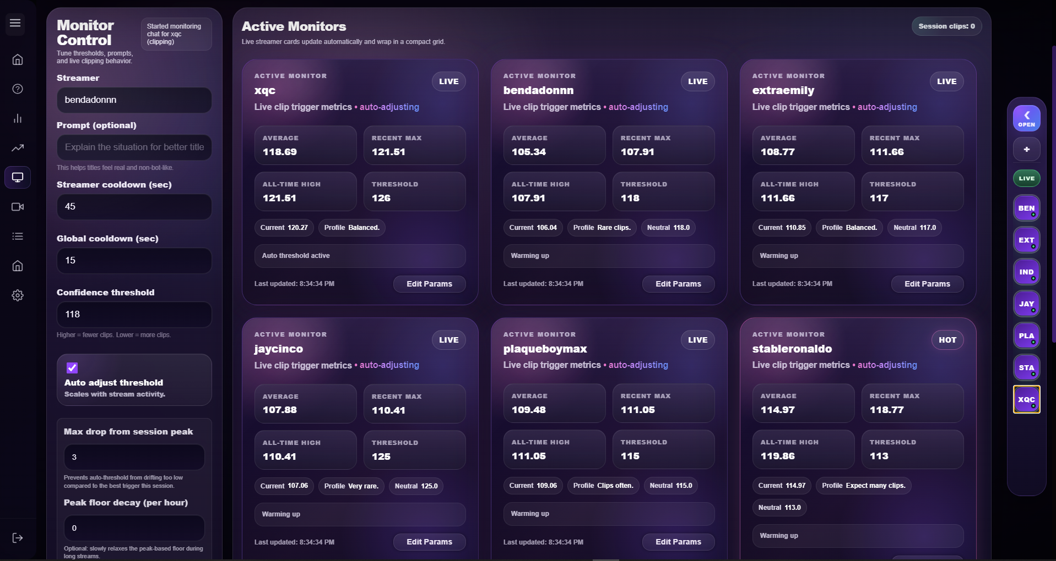The height and width of the screenshot is (561, 1056).
Task: Click the log out icon at sidebar bottom
Action: point(17,538)
